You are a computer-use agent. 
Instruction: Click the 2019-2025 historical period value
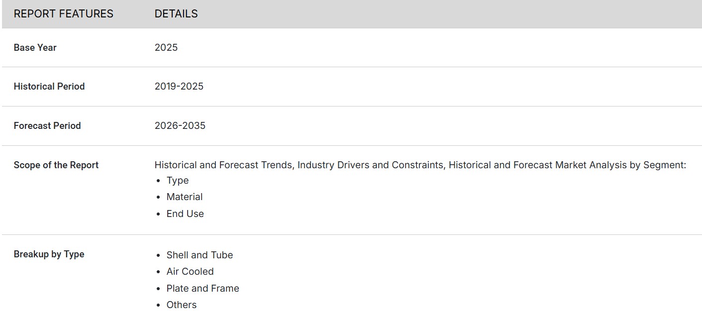pos(179,87)
